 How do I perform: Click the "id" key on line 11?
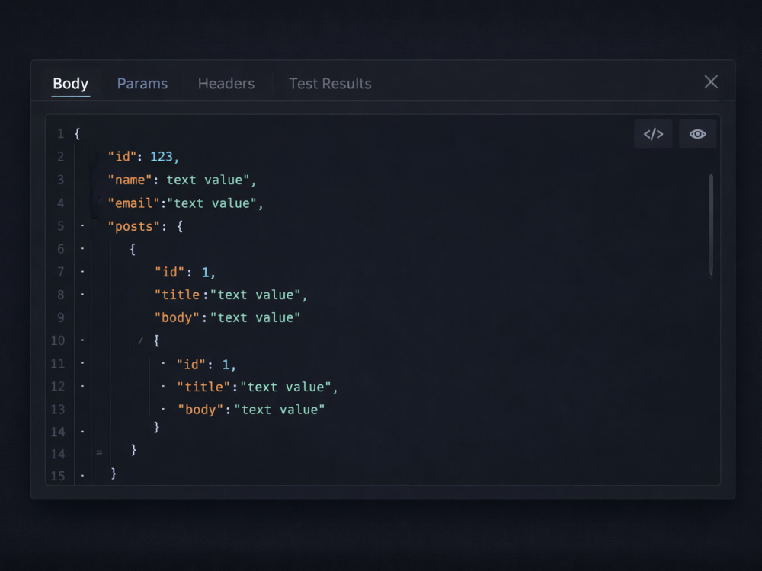click(x=191, y=364)
